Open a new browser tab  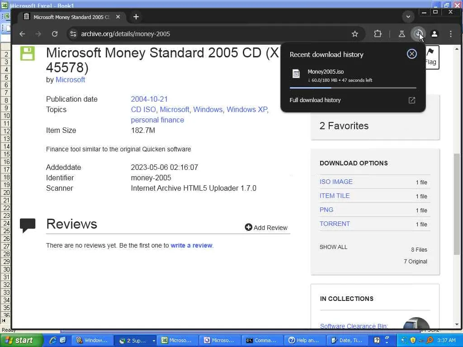[136, 17]
